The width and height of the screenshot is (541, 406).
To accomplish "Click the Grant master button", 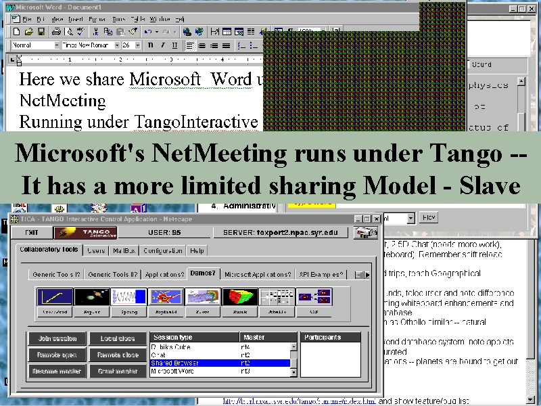I will coord(118,371).
